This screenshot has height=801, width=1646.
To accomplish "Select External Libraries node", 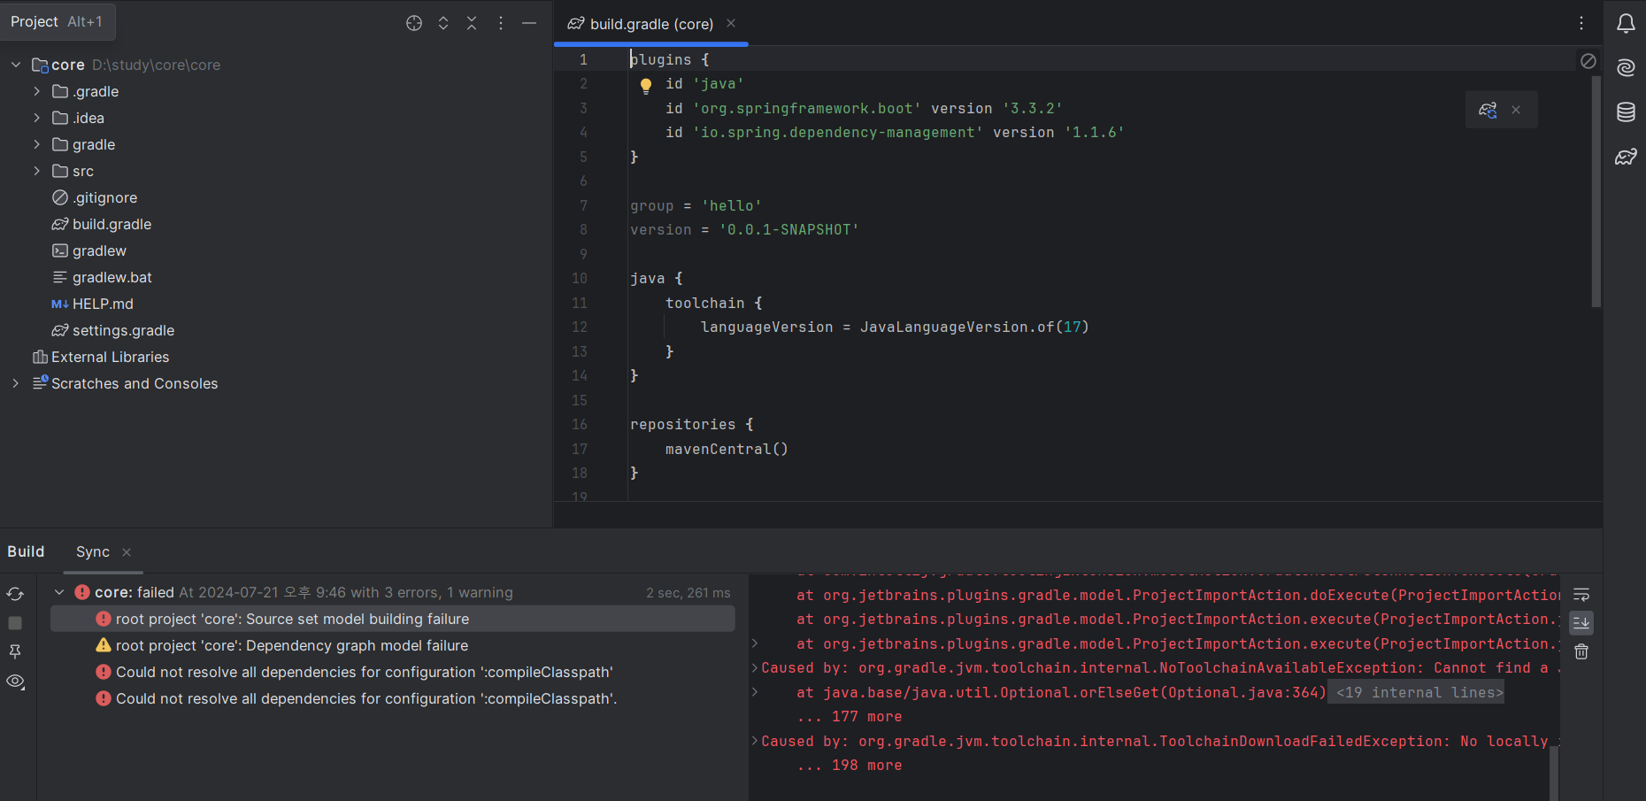I will tap(110, 357).
